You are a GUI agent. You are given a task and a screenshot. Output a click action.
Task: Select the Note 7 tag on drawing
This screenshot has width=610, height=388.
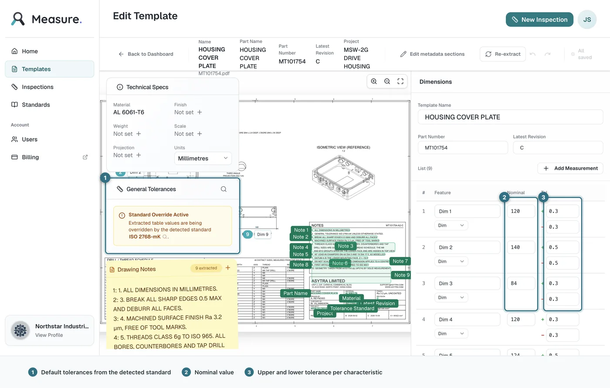pos(400,261)
